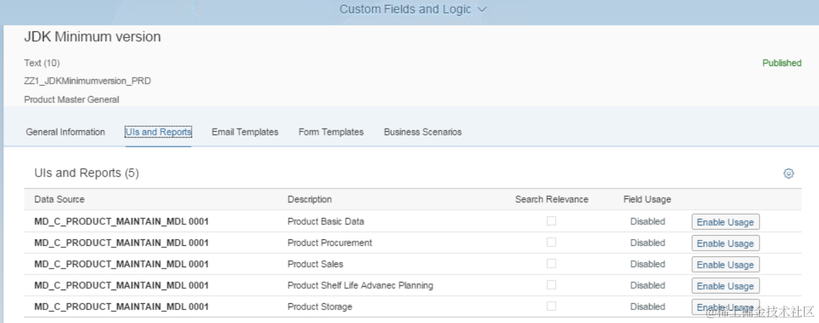This screenshot has width=819, height=323.
Task: Go to the Form Templates tab
Action: tap(331, 132)
